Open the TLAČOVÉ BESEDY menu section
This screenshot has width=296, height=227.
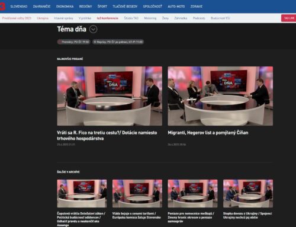coord(125,7)
